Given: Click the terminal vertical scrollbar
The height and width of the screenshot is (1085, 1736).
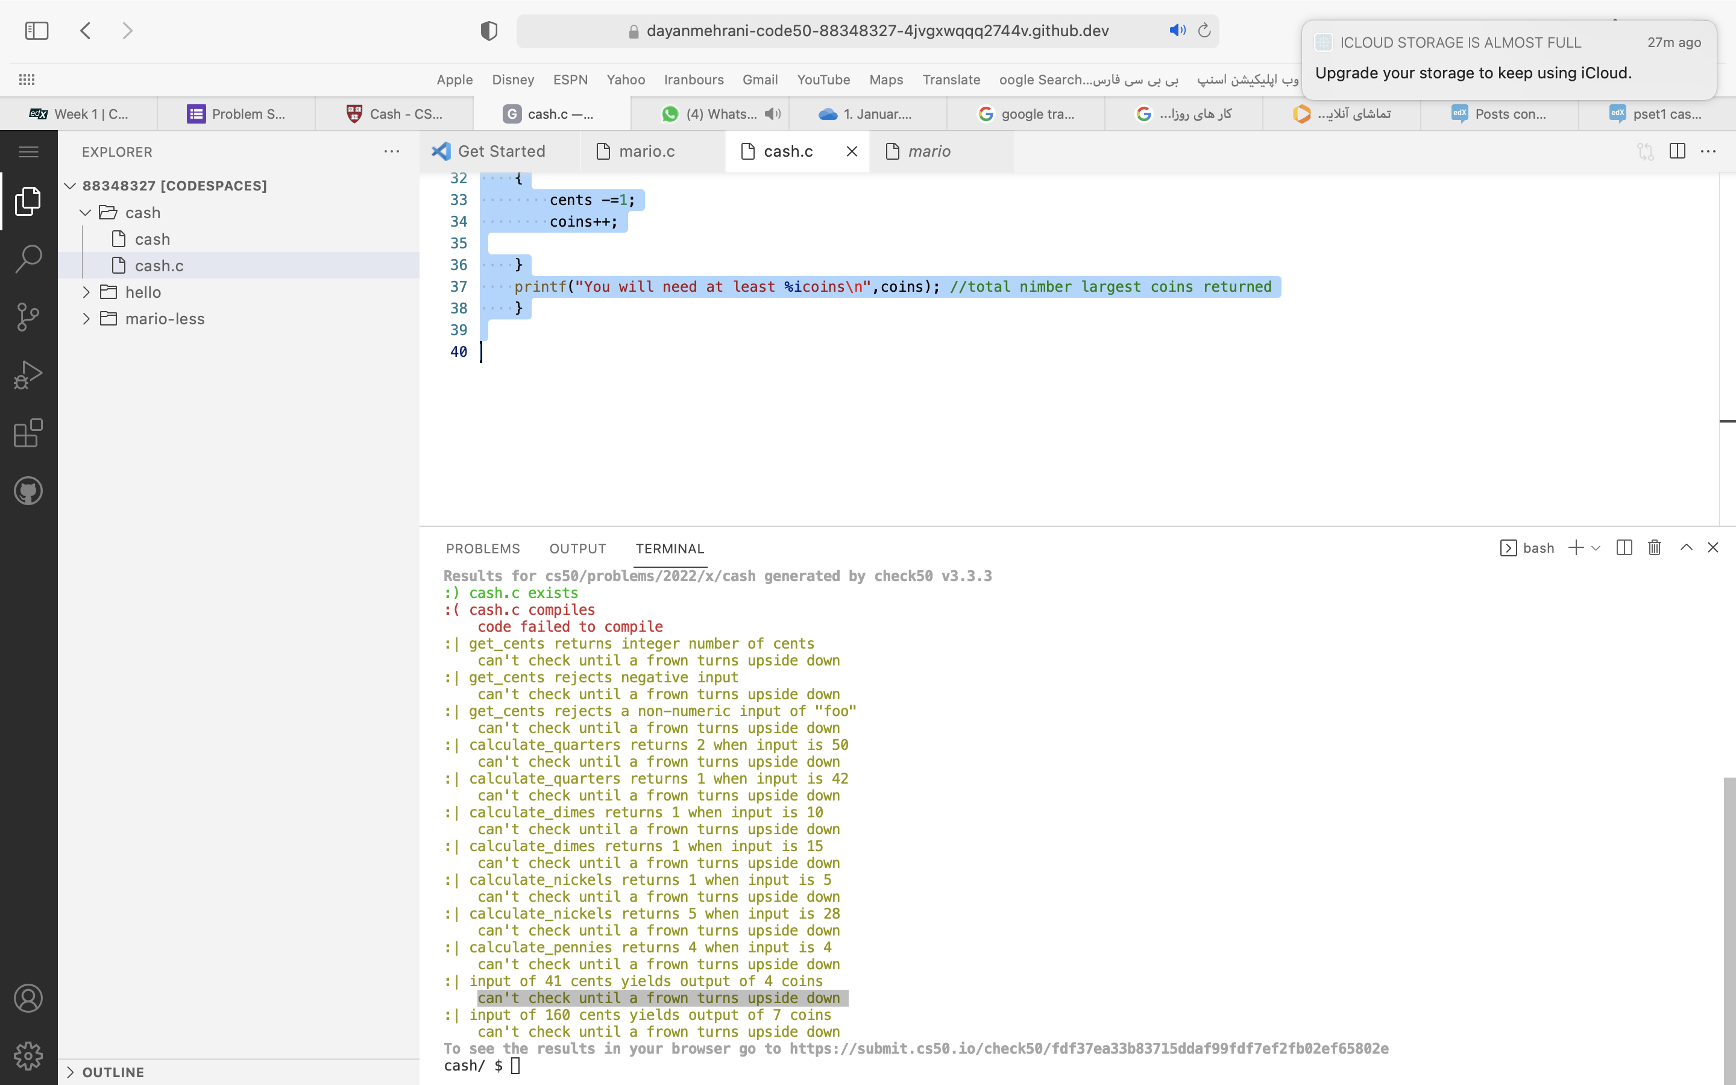Looking at the screenshot, I should coord(1729,931).
